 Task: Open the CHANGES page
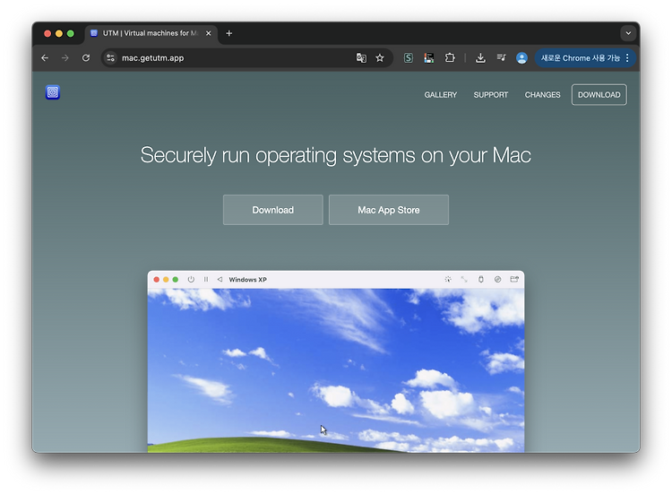(x=543, y=95)
